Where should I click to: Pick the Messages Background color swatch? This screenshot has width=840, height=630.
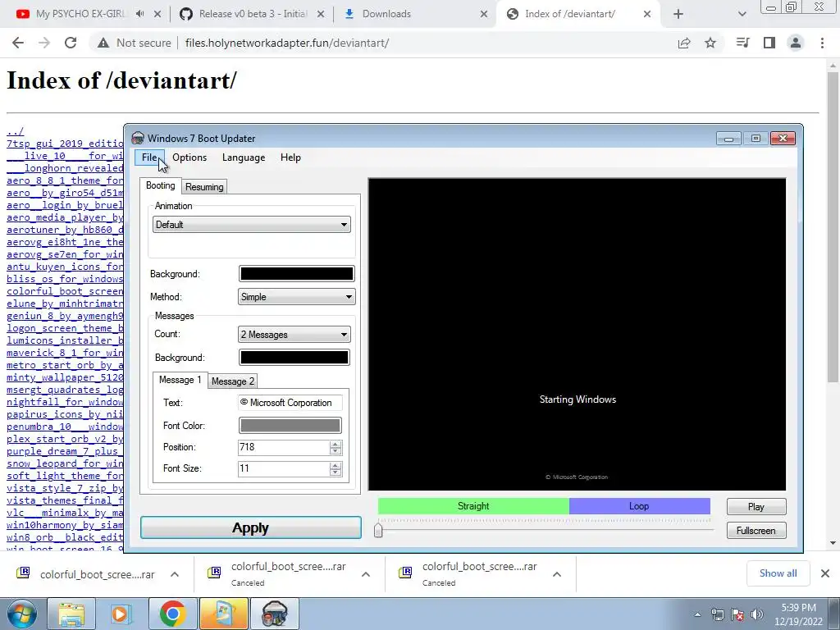tap(294, 358)
